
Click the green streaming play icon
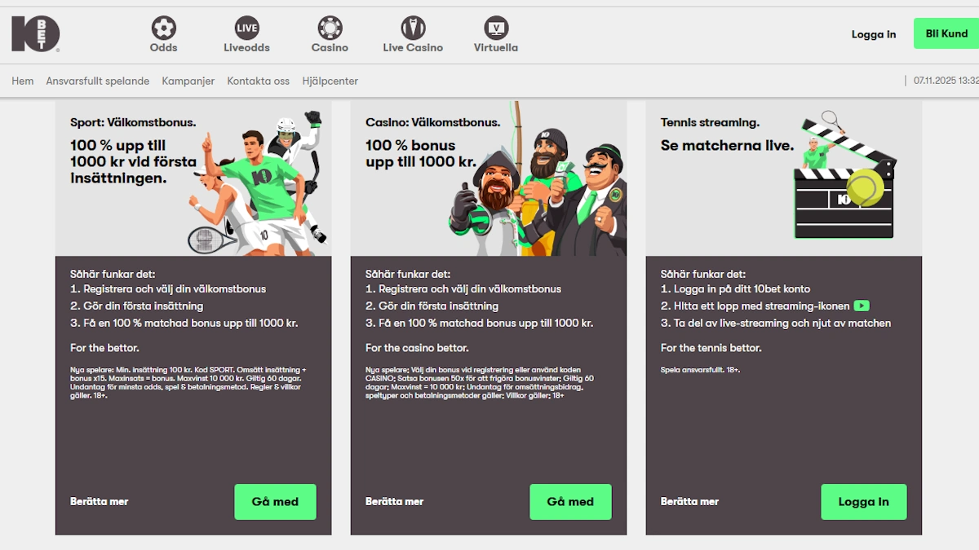(862, 306)
